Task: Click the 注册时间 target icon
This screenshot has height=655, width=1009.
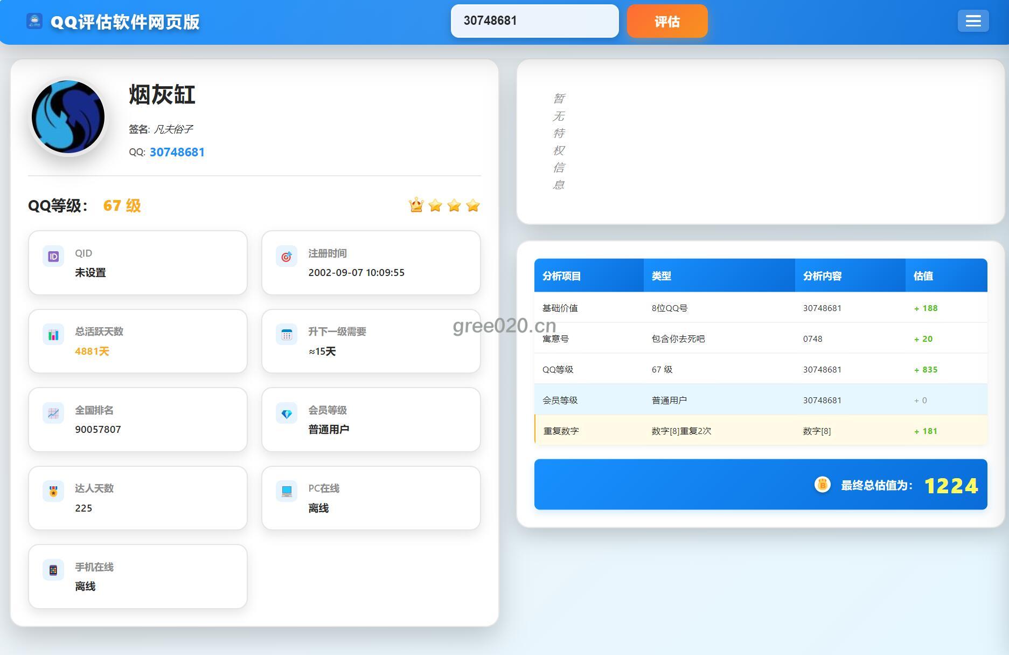Action: click(x=287, y=257)
